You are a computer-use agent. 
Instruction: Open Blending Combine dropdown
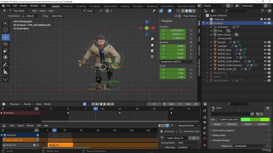coord(189,147)
